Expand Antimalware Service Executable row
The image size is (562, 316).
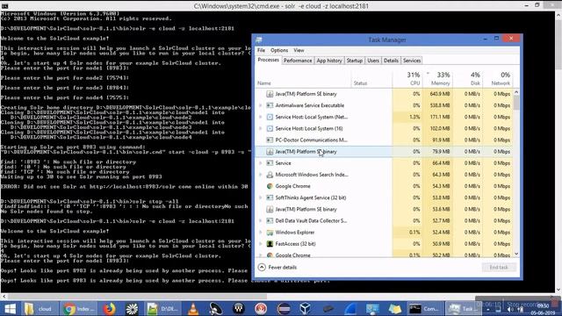click(x=261, y=105)
